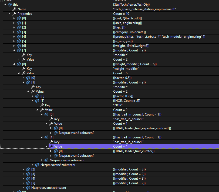Click the wrench icon next to Name
Screen dimensions: 219x192
pos(14,9)
